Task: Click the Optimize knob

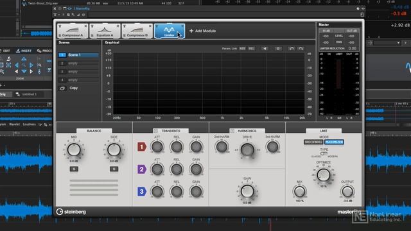Action: click(324, 175)
